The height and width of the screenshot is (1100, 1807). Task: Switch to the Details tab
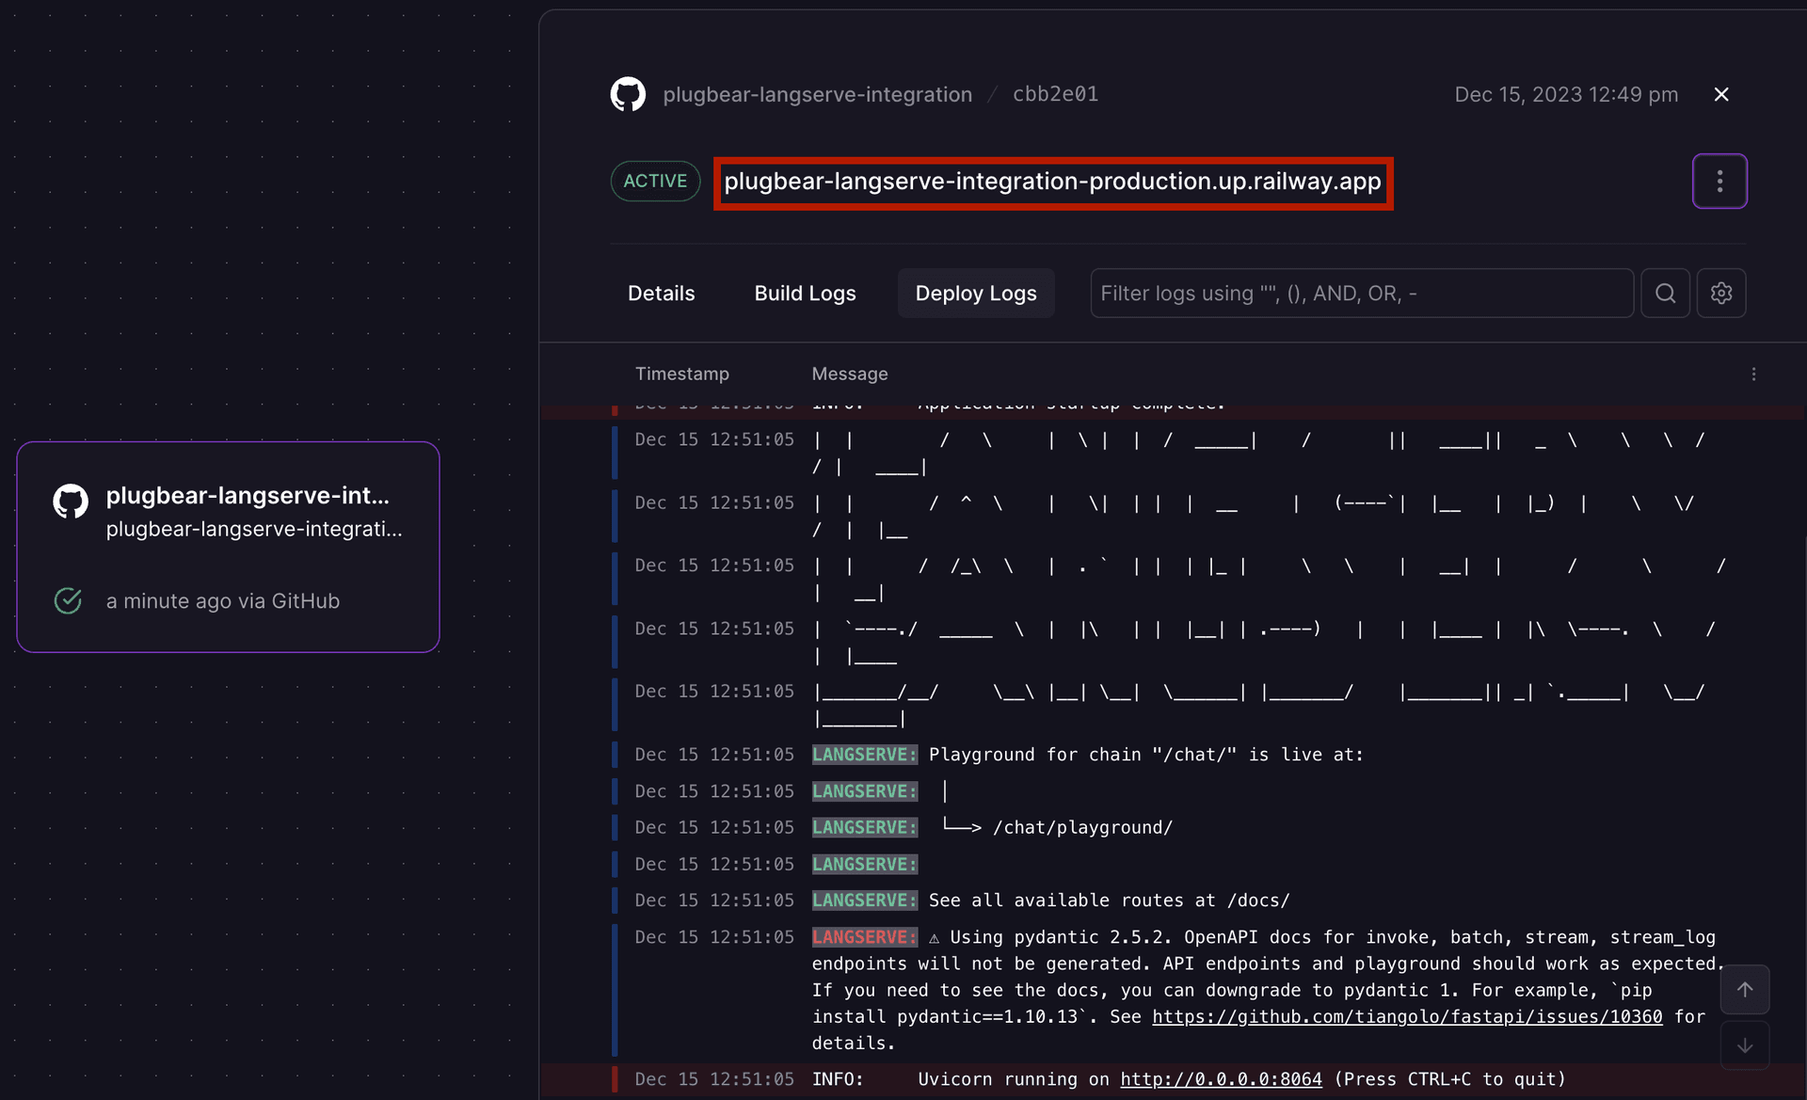click(661, 293)
